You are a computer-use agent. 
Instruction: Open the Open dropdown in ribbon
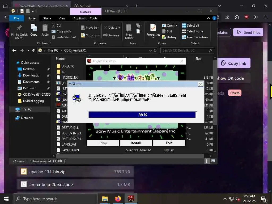[169, 25]
